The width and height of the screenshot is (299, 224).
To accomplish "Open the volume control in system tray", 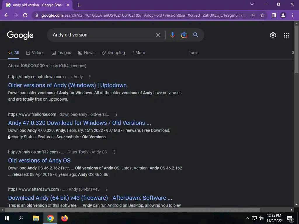I will pyautogui.click(x=261, y=218).
